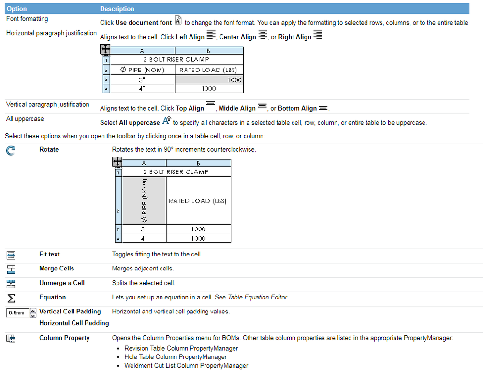Image resolution: width=483 pixels, height=370 pixels.
Task: Click the Left Align icon
Action: point(211,35)
